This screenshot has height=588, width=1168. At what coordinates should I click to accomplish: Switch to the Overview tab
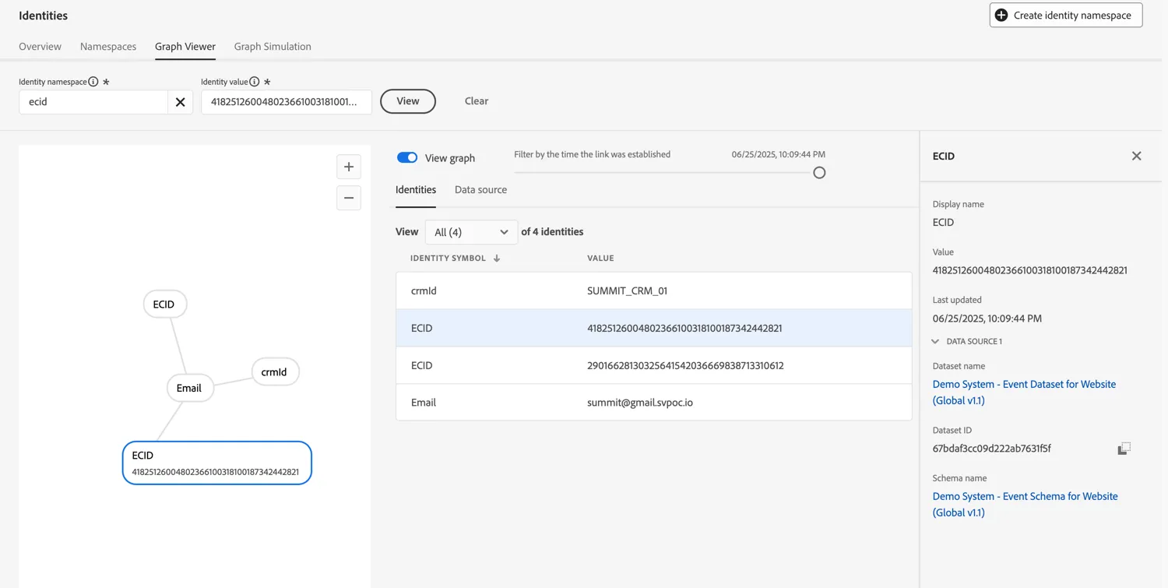pyautogui.click(x=40, y=47)
